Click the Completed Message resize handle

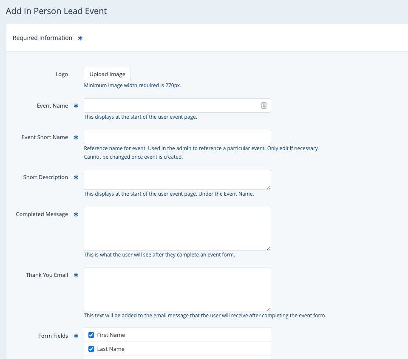pos(269,248)
